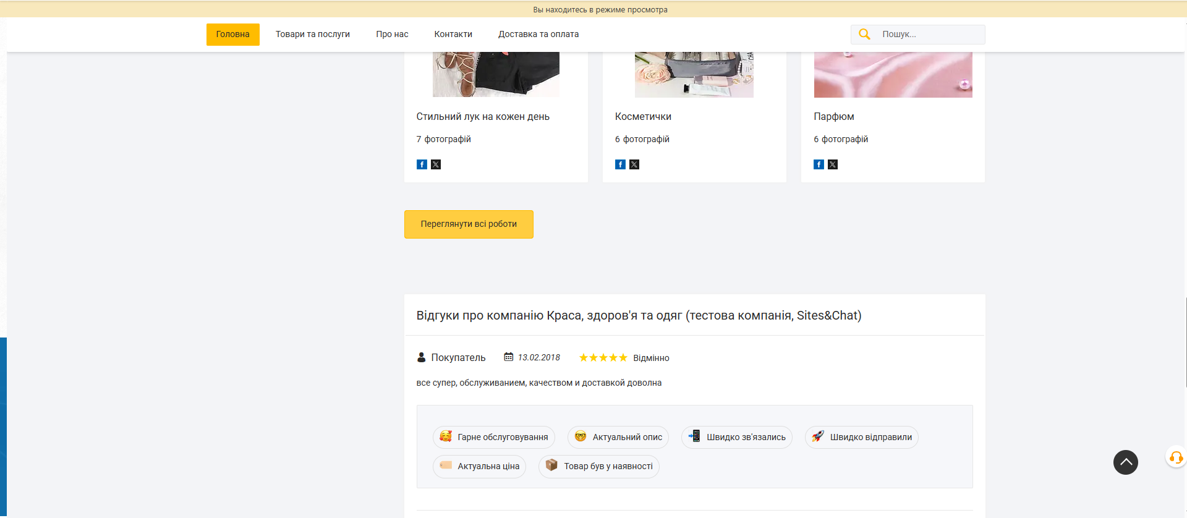Image resolution: width=1187 pixels, height=518 pixels.
Task: Open the Про нас page
Action: (392, 35)
